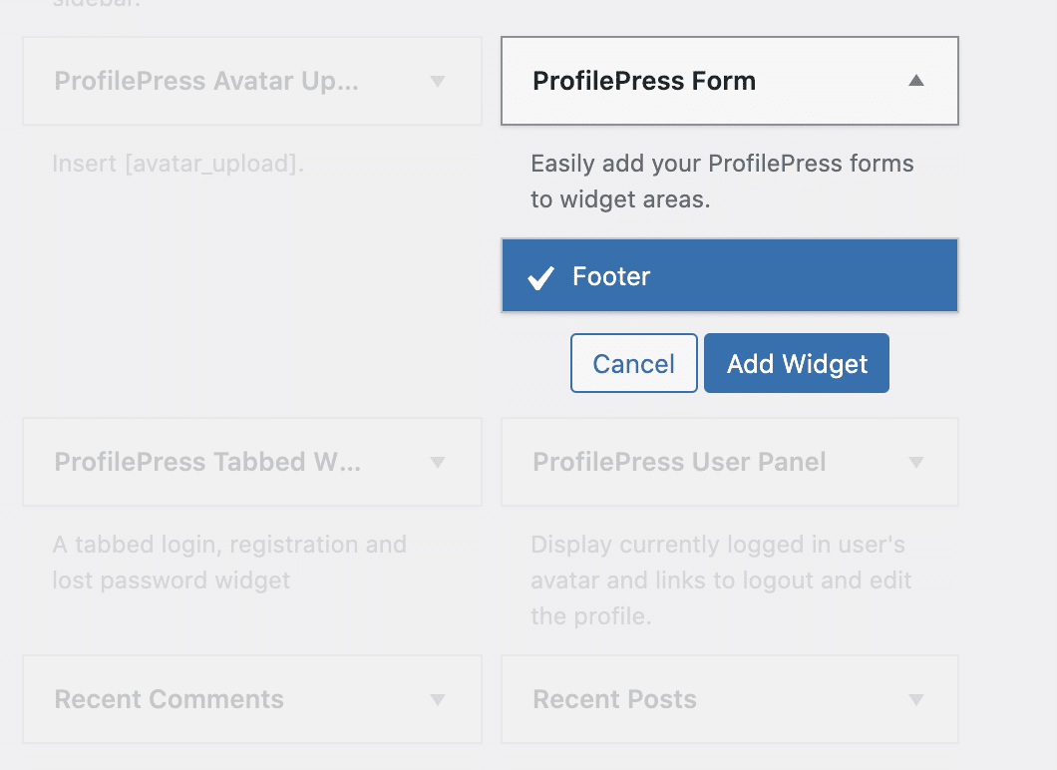Select Recent Posts widget title
This screenshot has height=770, width=1057.
point(614,699)
